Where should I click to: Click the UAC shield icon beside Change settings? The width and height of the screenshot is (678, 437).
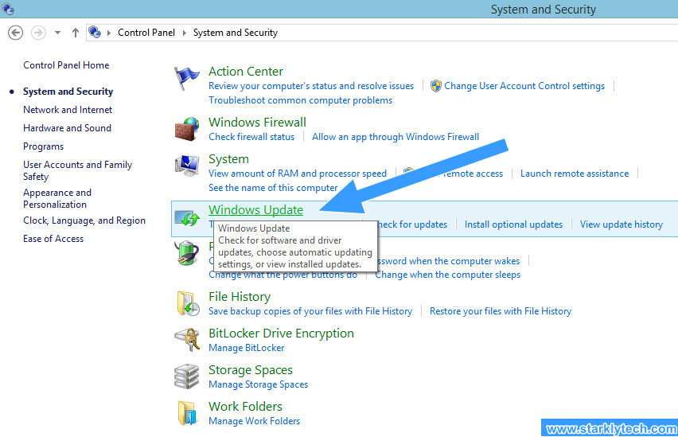coord(436,86)
